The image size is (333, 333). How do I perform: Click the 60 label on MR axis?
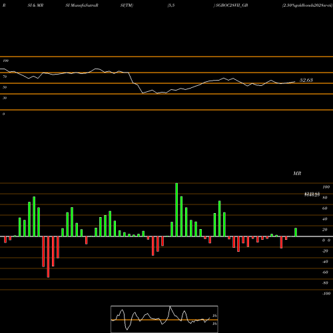click(x=325, y=208)
